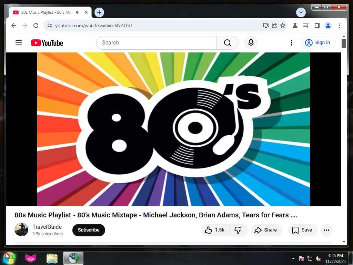Viewport: 353px width, 265px height.
Task: Click the browser forward arrow
Action: pyautogui.click(x=25, y=26)
